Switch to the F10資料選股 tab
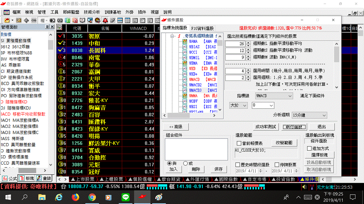Screen dimensions: 364x204 (x=202, y=28)
